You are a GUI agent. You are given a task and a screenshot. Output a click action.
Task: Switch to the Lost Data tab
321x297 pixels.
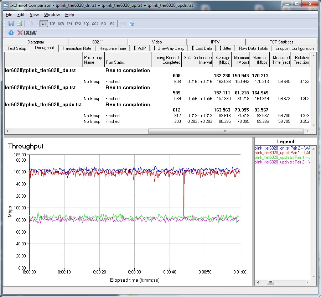(x=202, y=48)
